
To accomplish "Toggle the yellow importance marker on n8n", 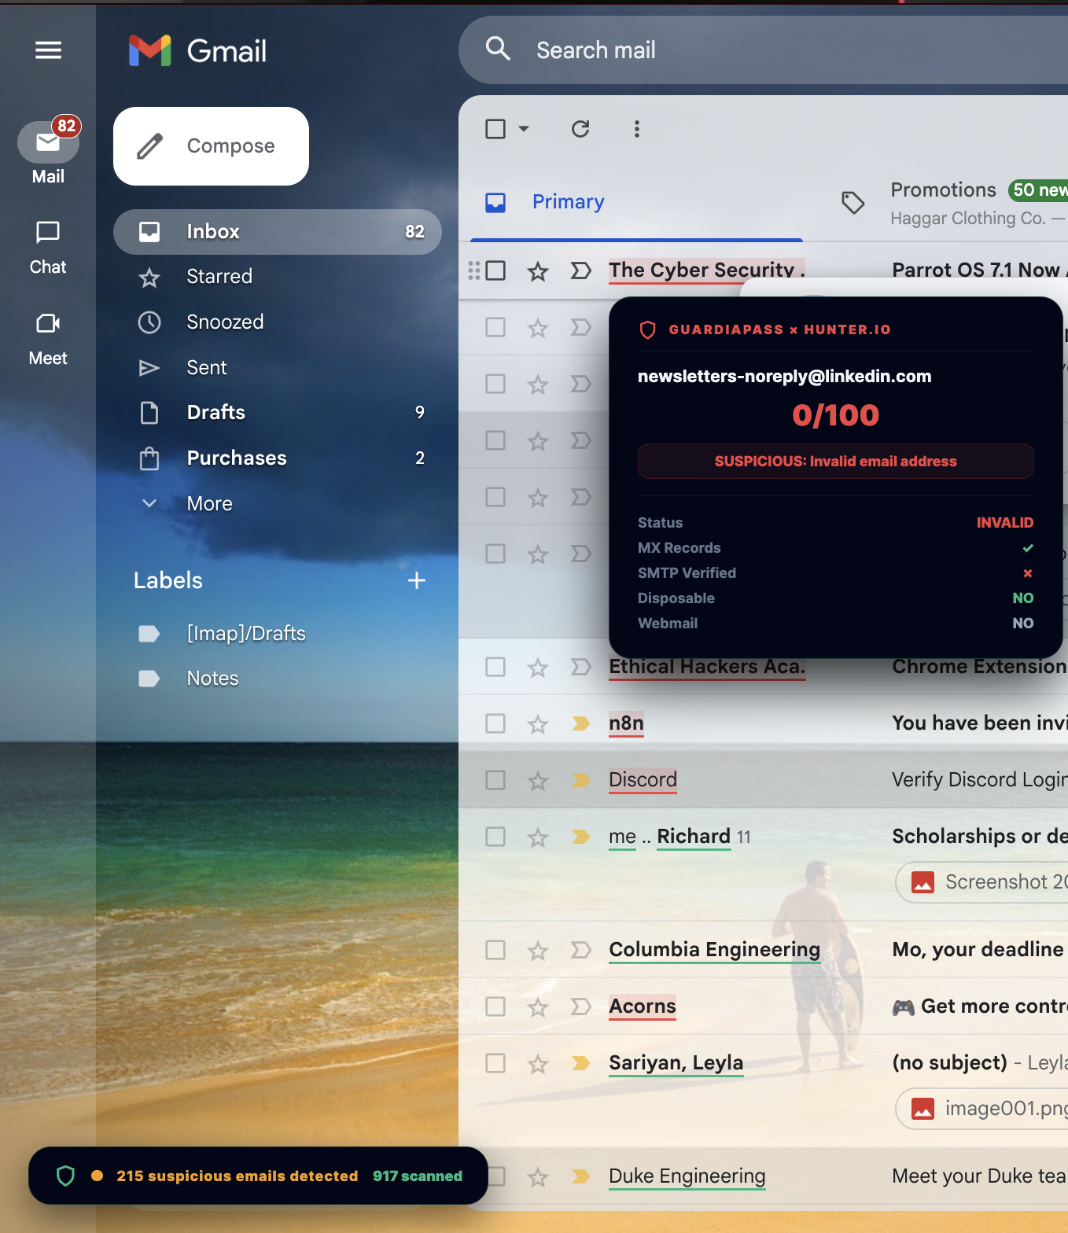I will 580,724.
